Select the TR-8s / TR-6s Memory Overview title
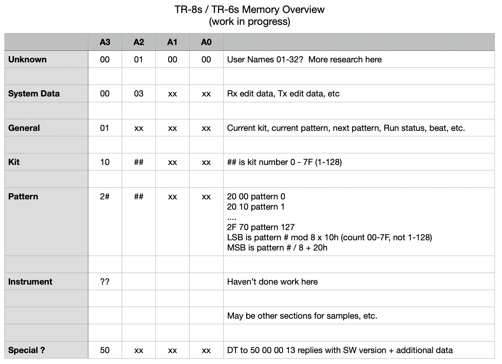Viewport: 502px width, 364px height. tap(250, 10)
